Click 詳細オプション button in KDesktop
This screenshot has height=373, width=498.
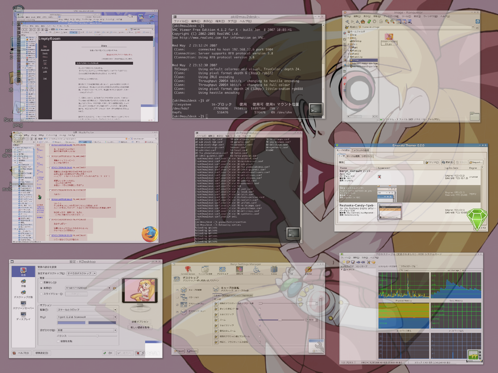[140, 322]
